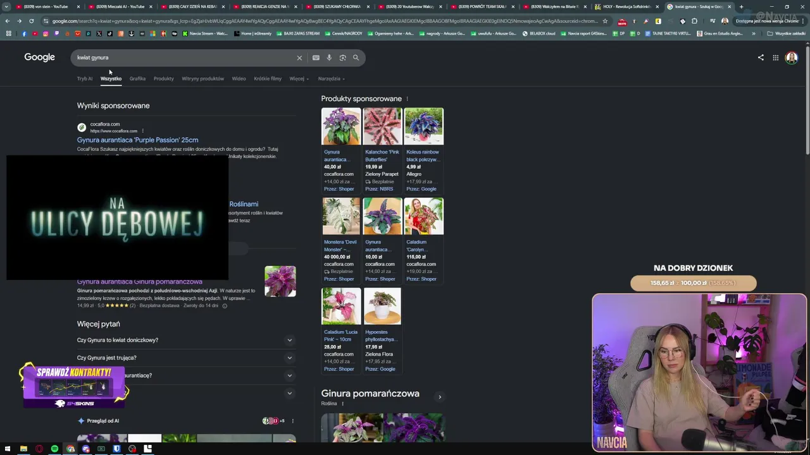Open Spotify from the taskbar
Image resolution: width=810 pixels, height=455 pixels.
point(54,449)
